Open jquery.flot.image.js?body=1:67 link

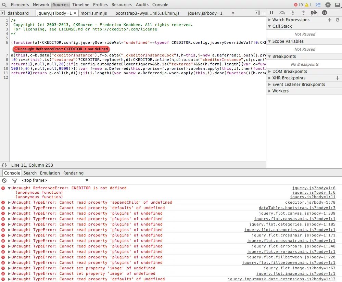[300, 268]
